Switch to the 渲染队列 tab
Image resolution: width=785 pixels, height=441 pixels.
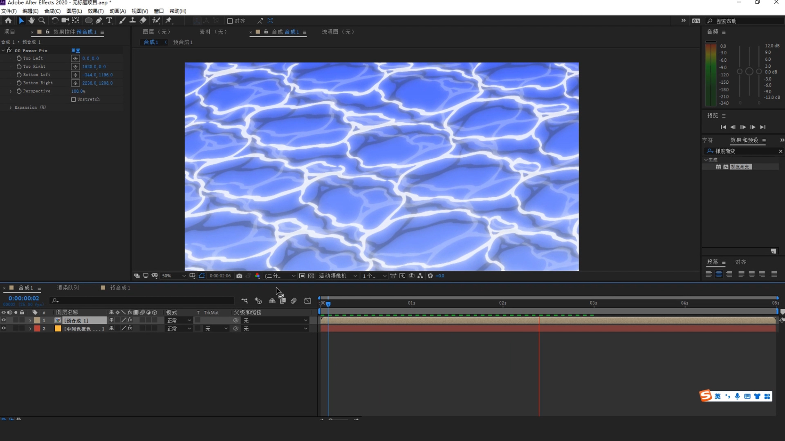coord(68,288)
